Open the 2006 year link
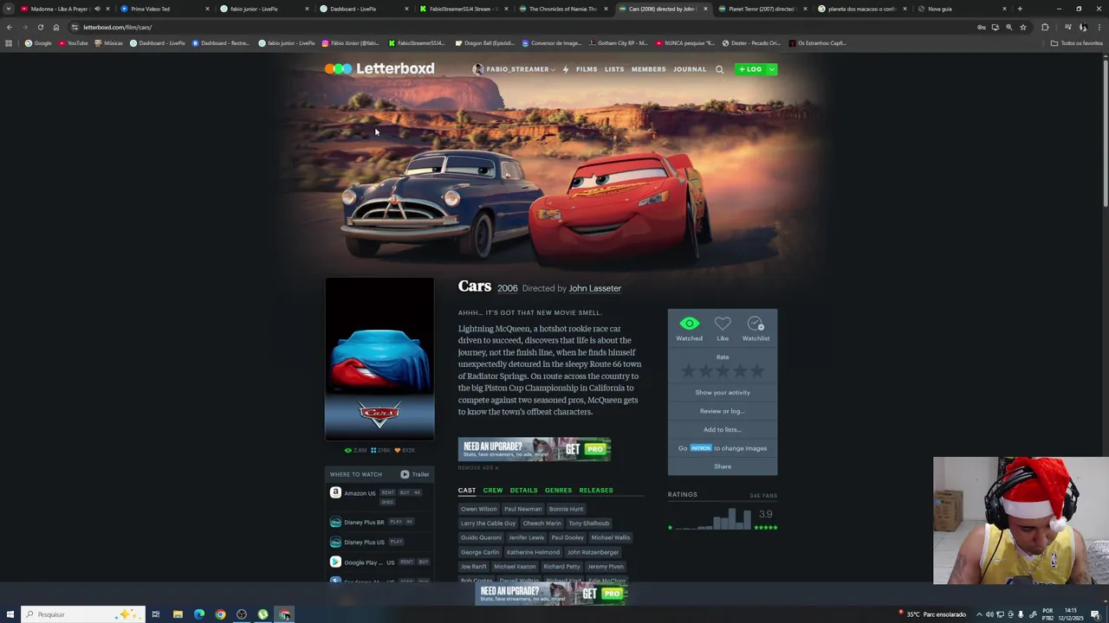1109x623 pixels. [508, 288]
